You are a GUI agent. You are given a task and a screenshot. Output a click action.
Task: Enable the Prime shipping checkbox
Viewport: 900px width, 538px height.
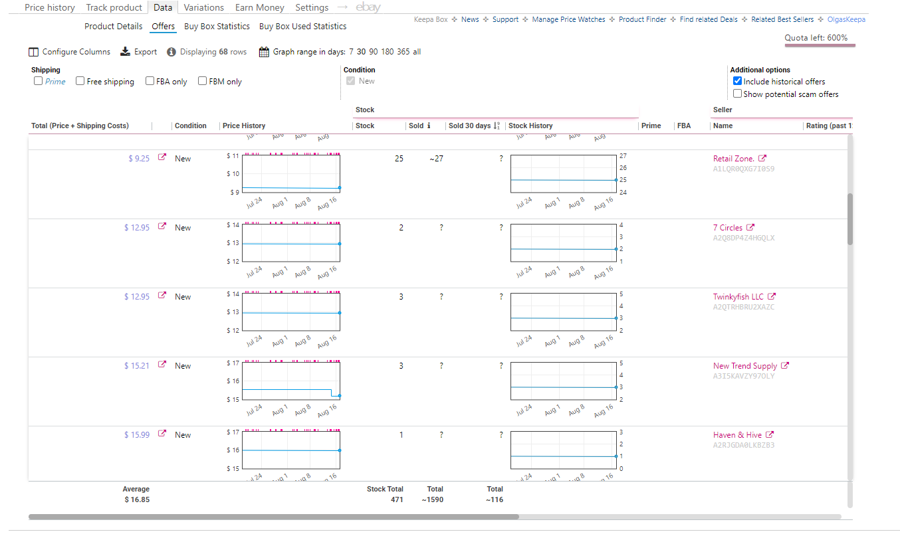click(39, 81)
